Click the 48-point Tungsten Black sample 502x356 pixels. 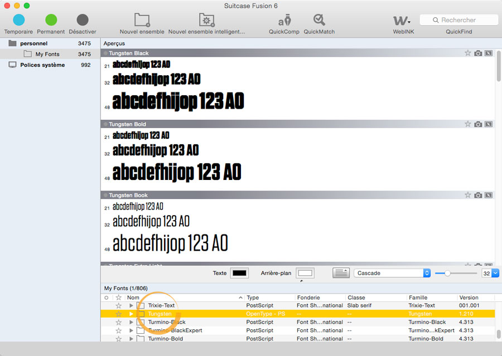point(178,101)
